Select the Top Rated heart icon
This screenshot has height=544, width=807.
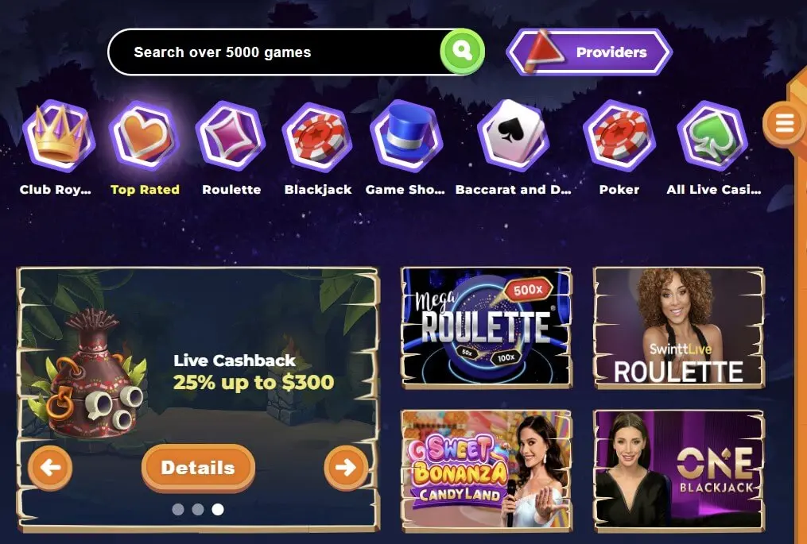(x=144, y=137)
